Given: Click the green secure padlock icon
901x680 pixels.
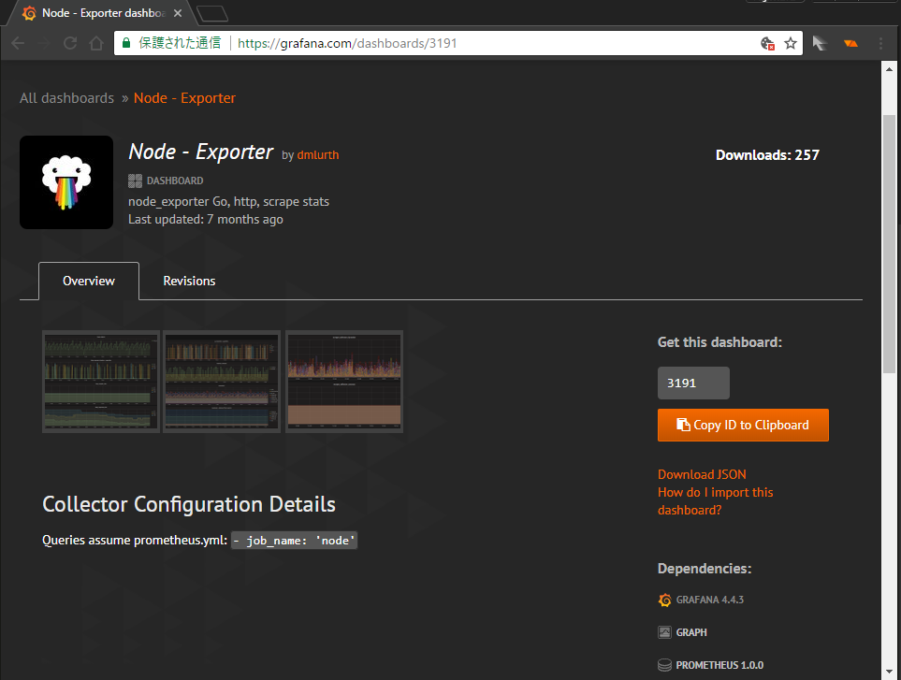Looking at the screenshot, I should [126, 43].
